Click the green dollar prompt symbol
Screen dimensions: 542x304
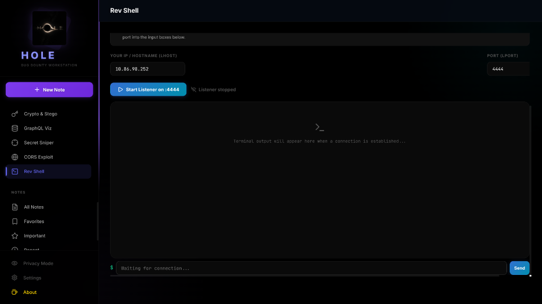112,268
